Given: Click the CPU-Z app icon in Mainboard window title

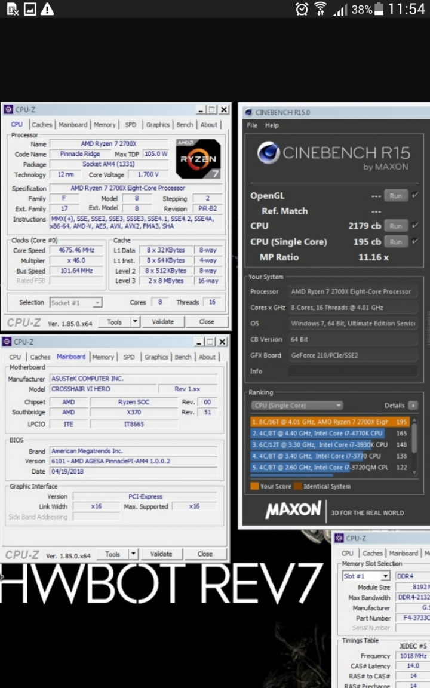Looking at the screenshot, I should coord(7,342).
